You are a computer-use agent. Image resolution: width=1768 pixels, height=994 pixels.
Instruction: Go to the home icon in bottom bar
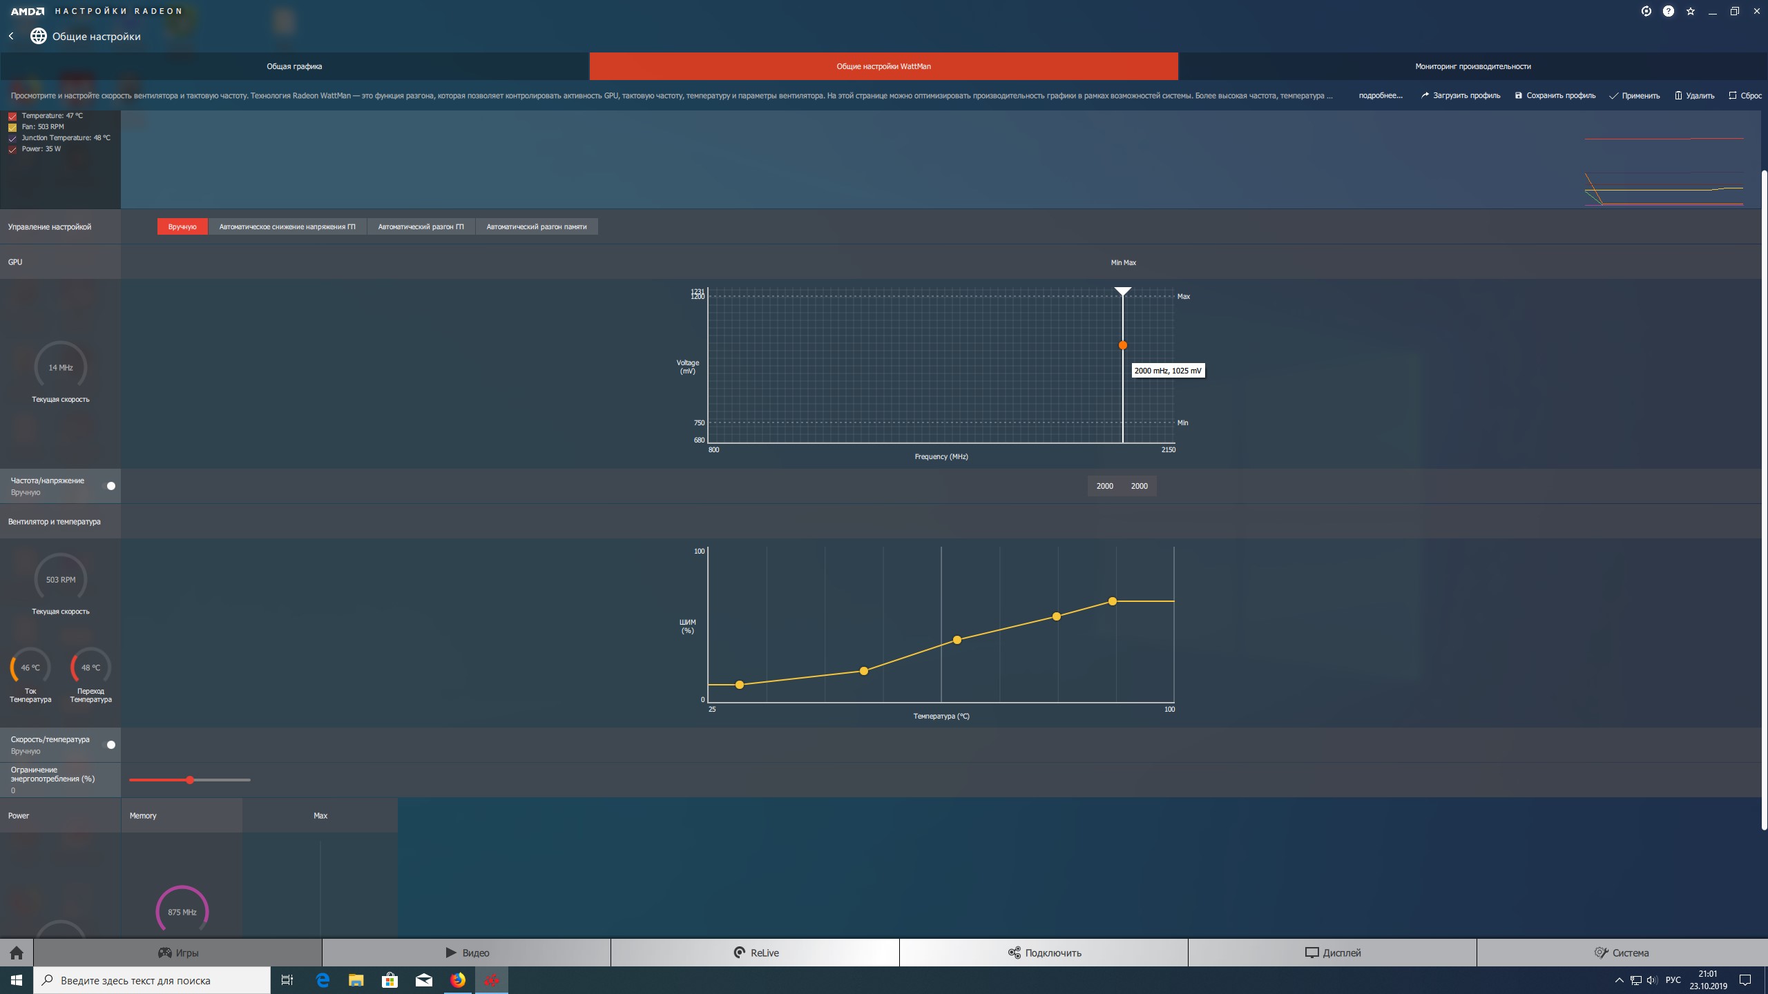click(17, 953)
